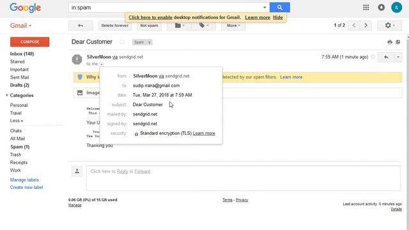Click the Google logo
The height and width of the screenshot is (230, 409).
[x=26, y=8]
